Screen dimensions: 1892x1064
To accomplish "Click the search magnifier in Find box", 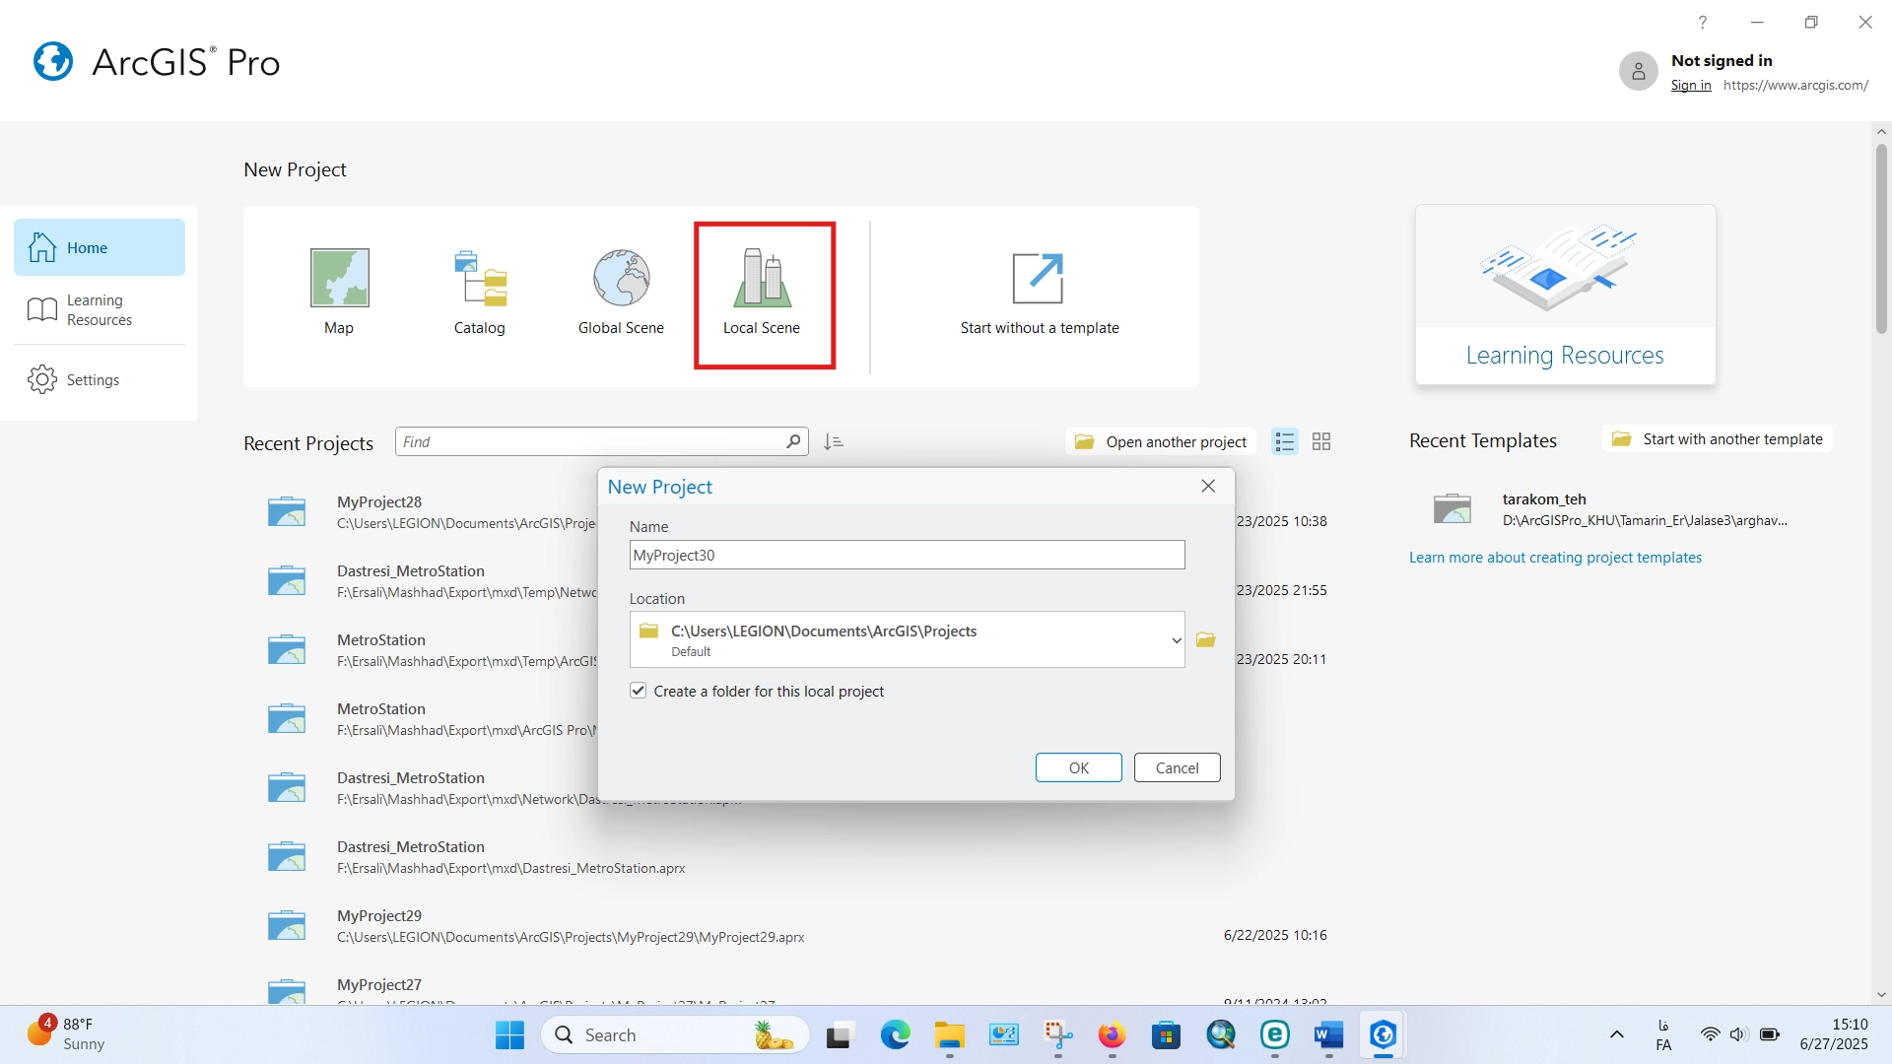I will (x=793, y=441).
